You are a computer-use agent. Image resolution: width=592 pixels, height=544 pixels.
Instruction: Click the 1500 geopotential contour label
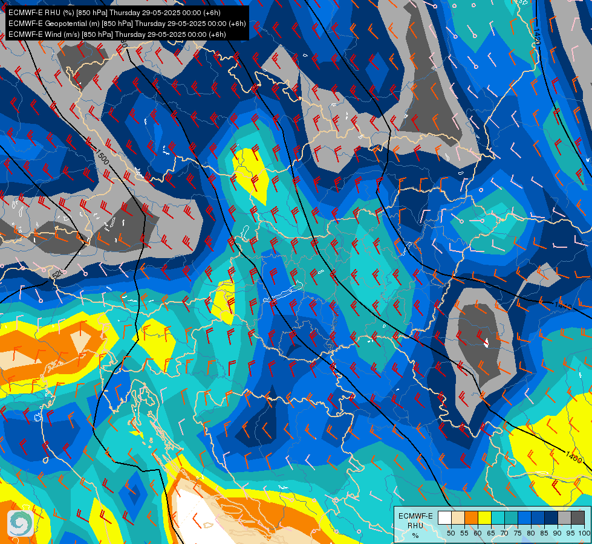pyautogui.click(x=102, y=157)
